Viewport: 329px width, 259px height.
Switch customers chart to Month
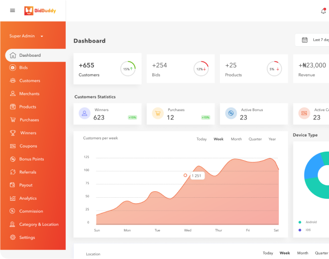click(236, 139)
